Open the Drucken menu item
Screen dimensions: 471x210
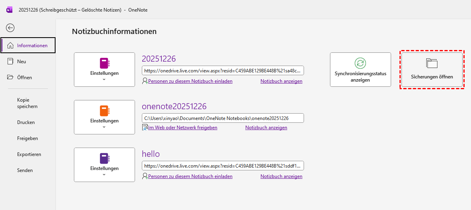(x=26, y=122)
